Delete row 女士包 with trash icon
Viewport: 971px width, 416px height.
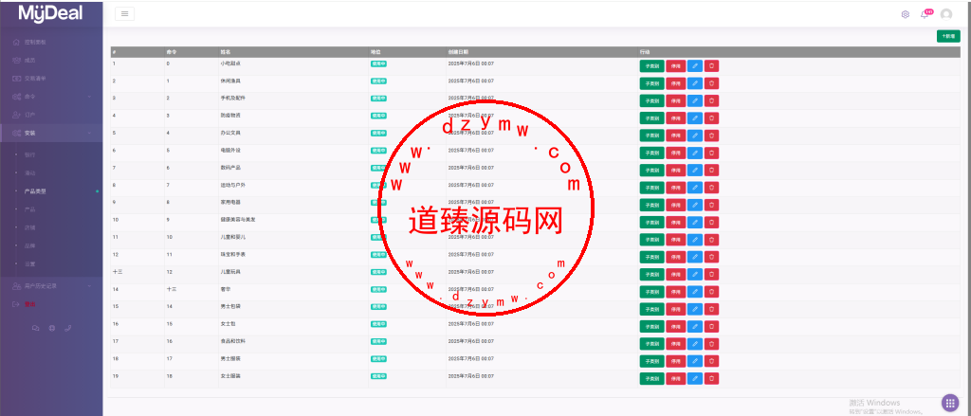(x=711, y=326)
